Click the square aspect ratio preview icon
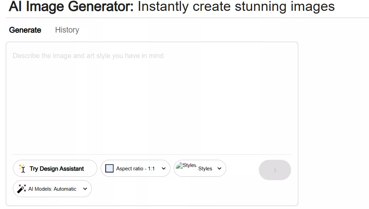The image size is (369, 209). pos(109,168)
